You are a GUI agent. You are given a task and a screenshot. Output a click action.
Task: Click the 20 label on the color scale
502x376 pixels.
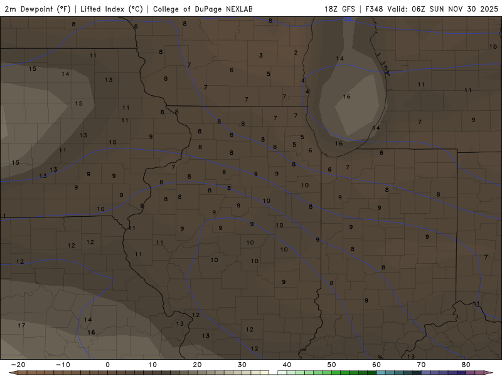coord(197,365)
